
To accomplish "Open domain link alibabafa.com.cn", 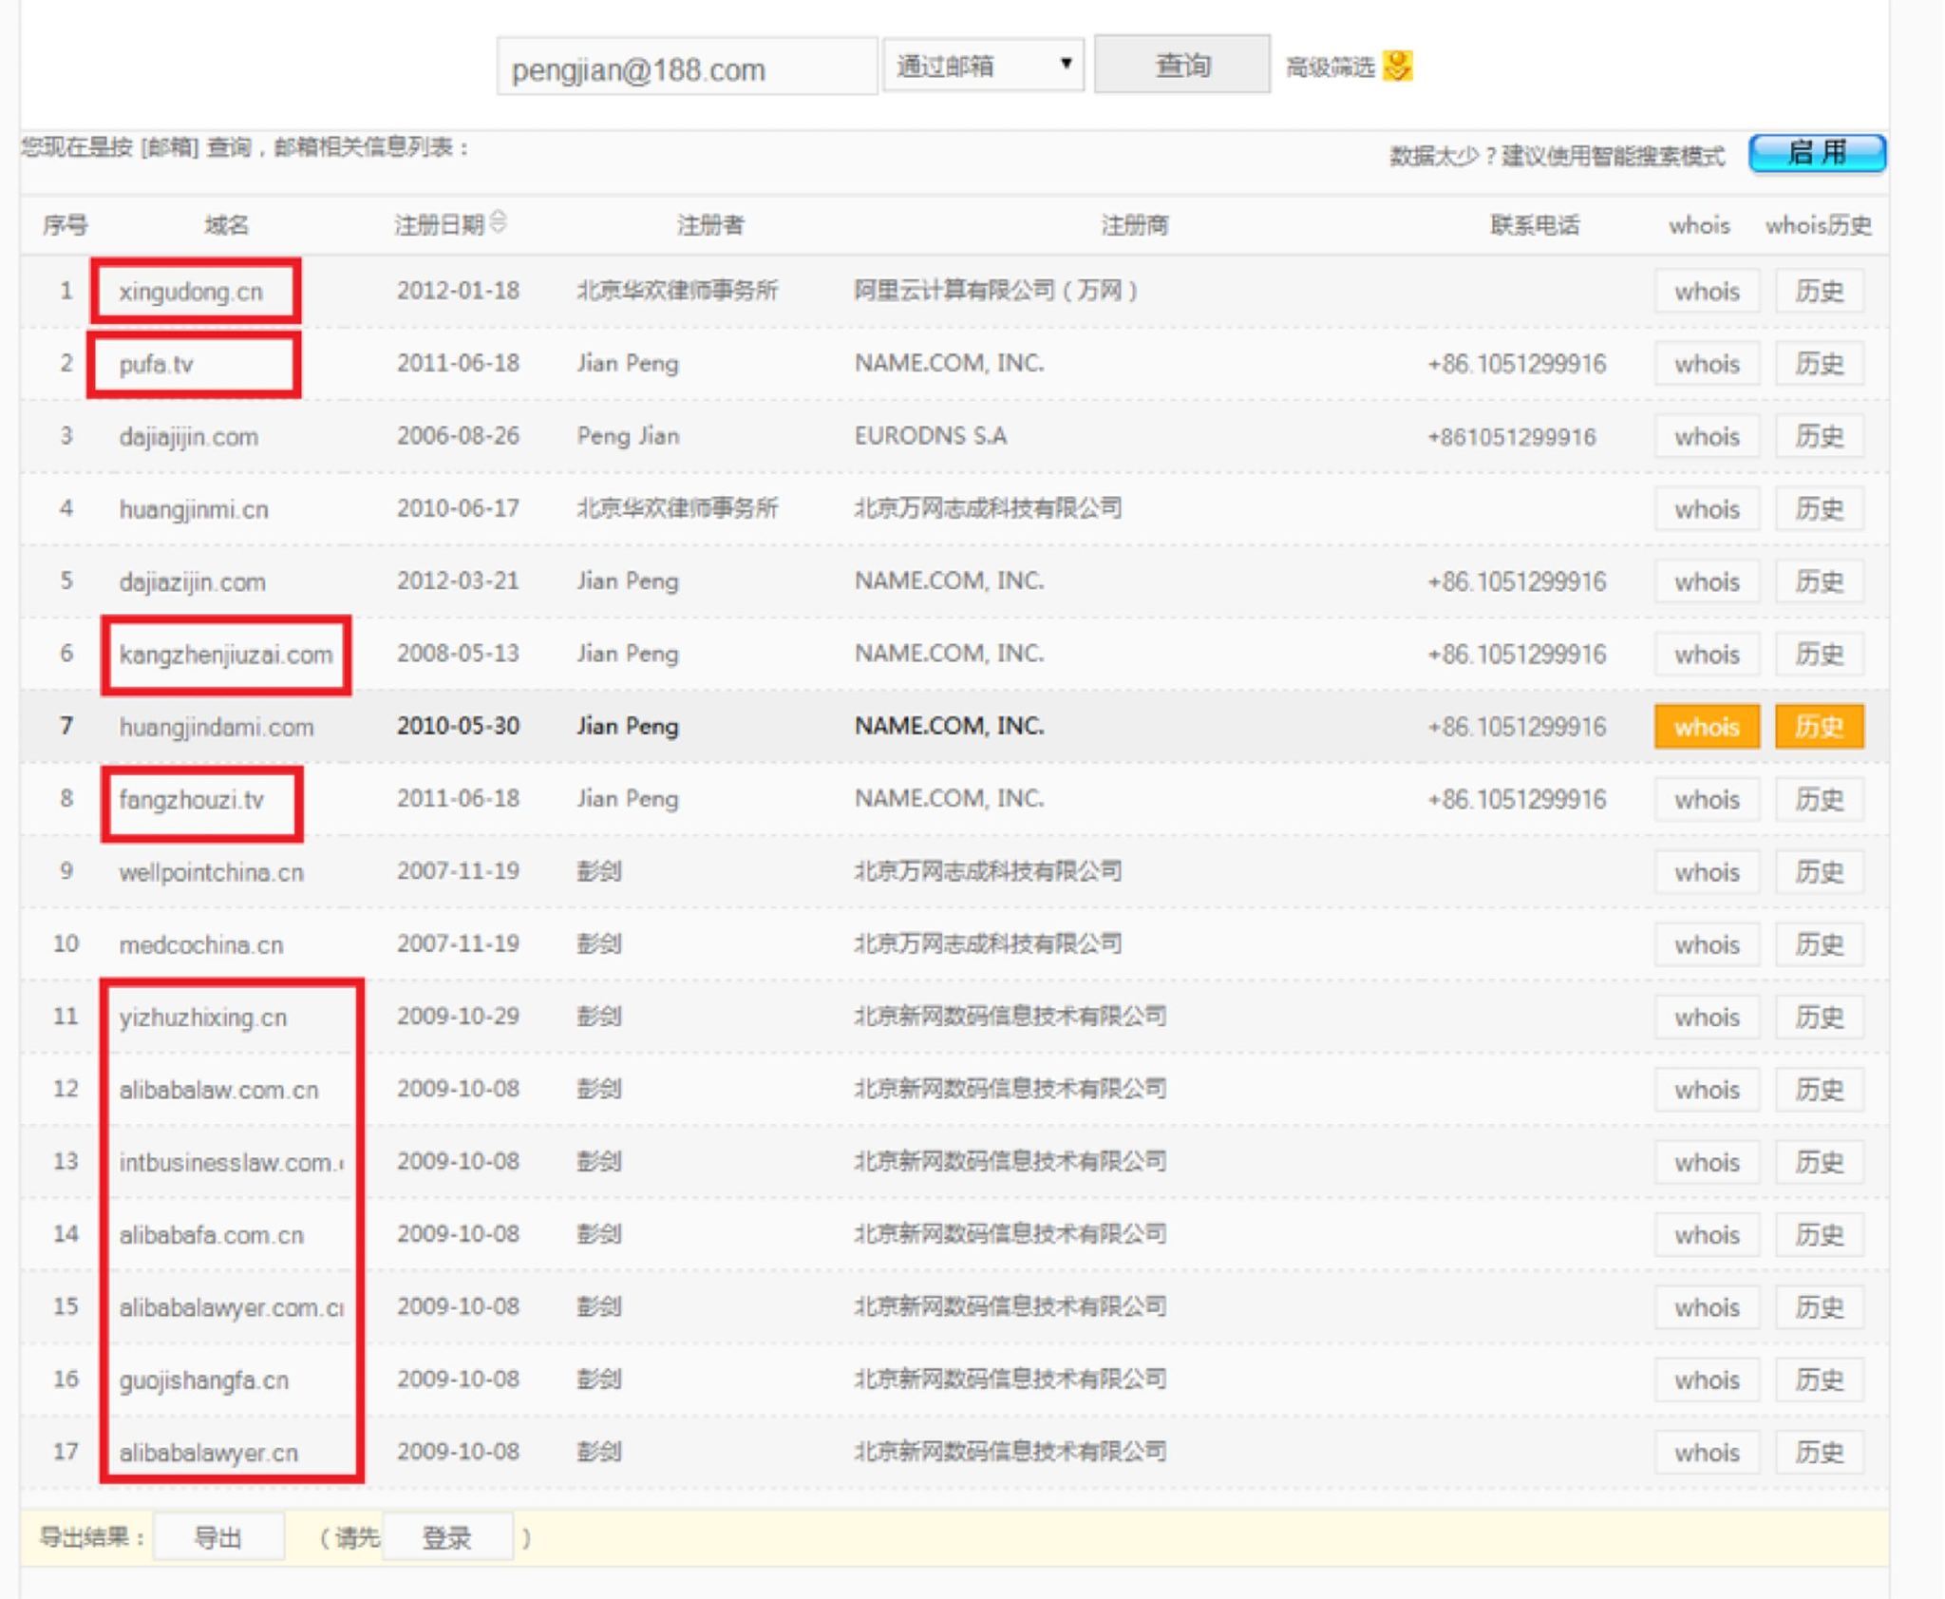I will point(211,1235).
